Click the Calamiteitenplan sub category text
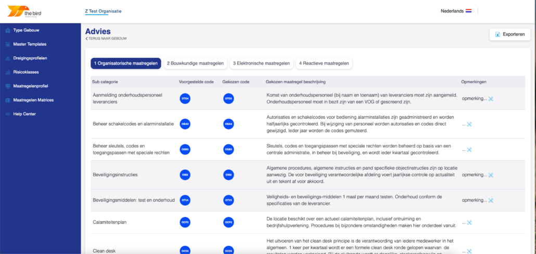Viewport: 536px width, 254px height. pos(110,222)
